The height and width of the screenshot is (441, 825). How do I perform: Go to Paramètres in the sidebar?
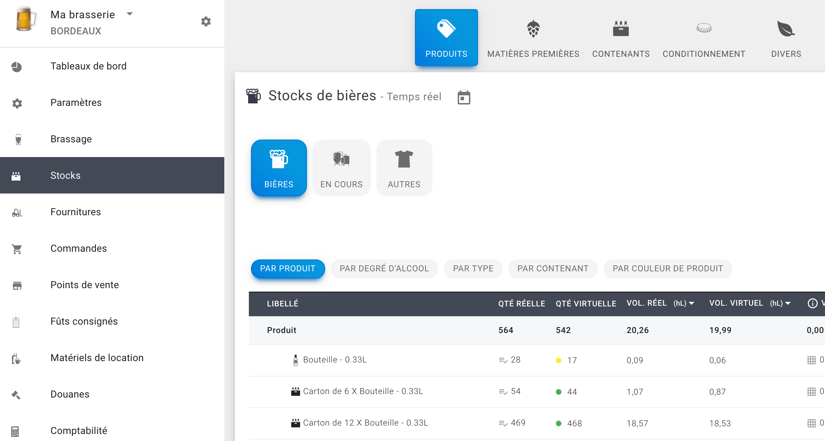coord(112,102)
